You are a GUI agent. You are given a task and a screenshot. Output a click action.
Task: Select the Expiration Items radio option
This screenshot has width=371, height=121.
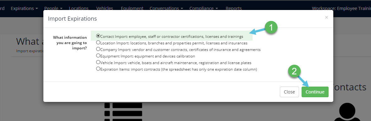(98, 69)
